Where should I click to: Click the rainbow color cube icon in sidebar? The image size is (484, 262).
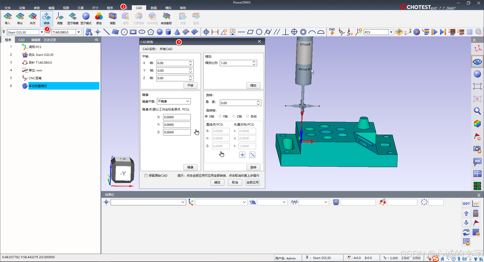[x=477, y=124]
